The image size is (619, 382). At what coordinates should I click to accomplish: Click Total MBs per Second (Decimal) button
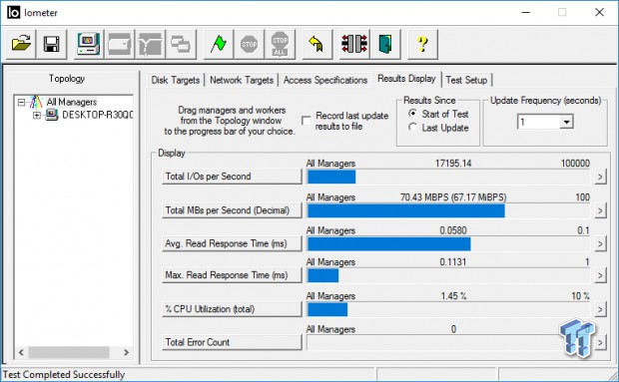point(232,210)
